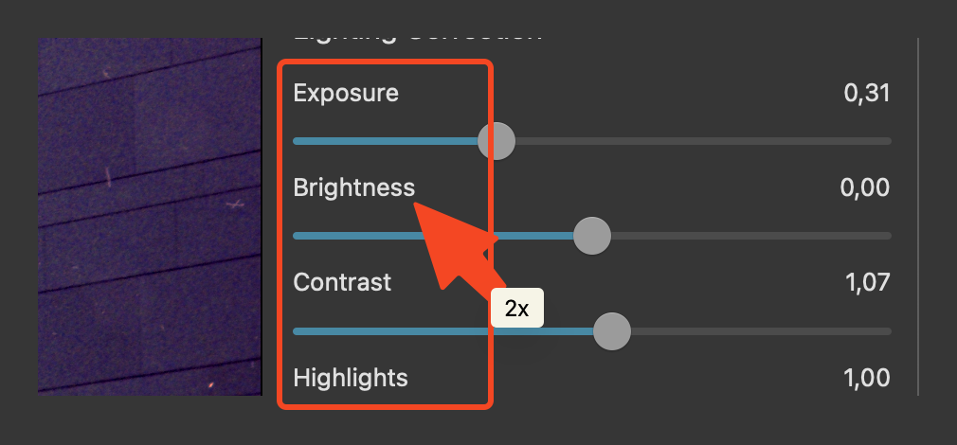Click the blue filled part of Brightness slider
Viewport: 957px width, 445px height.
[x=360, y=236]
